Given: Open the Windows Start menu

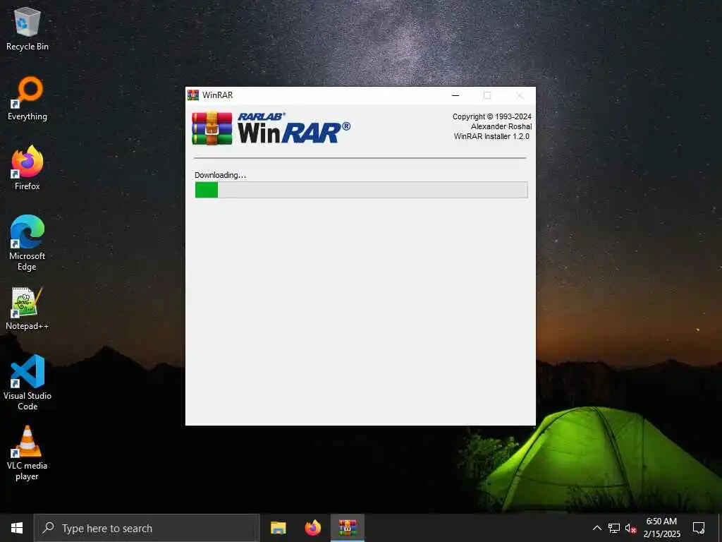Looking at the screenshot, I should 17,528.
